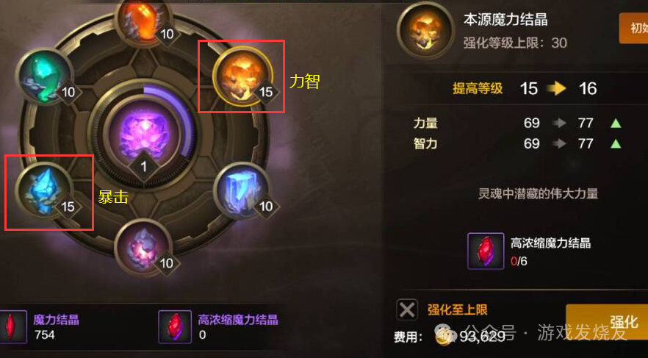Select the top red-orange crystal orb

[144, 20]
